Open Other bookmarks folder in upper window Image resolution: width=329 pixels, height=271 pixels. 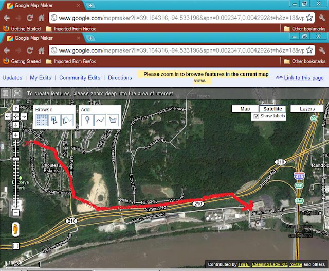pyautogui.click(x=305, y=29)
